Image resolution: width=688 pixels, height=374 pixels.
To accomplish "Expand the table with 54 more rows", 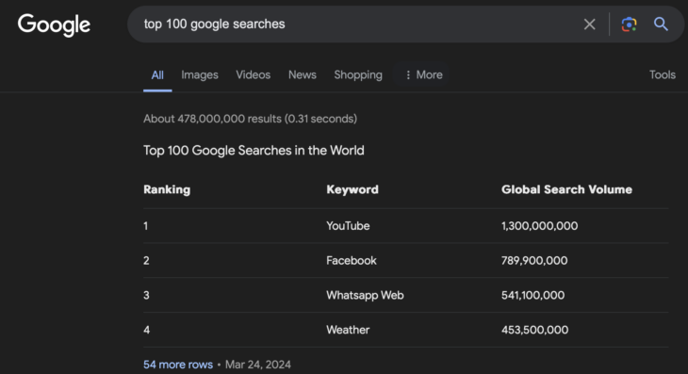I will click(178, 365).
